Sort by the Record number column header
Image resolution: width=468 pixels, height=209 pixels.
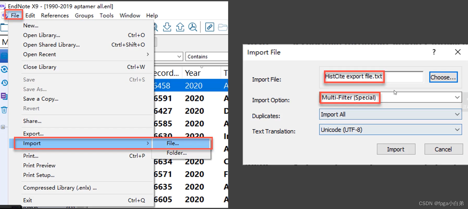[x=168, y=73]
